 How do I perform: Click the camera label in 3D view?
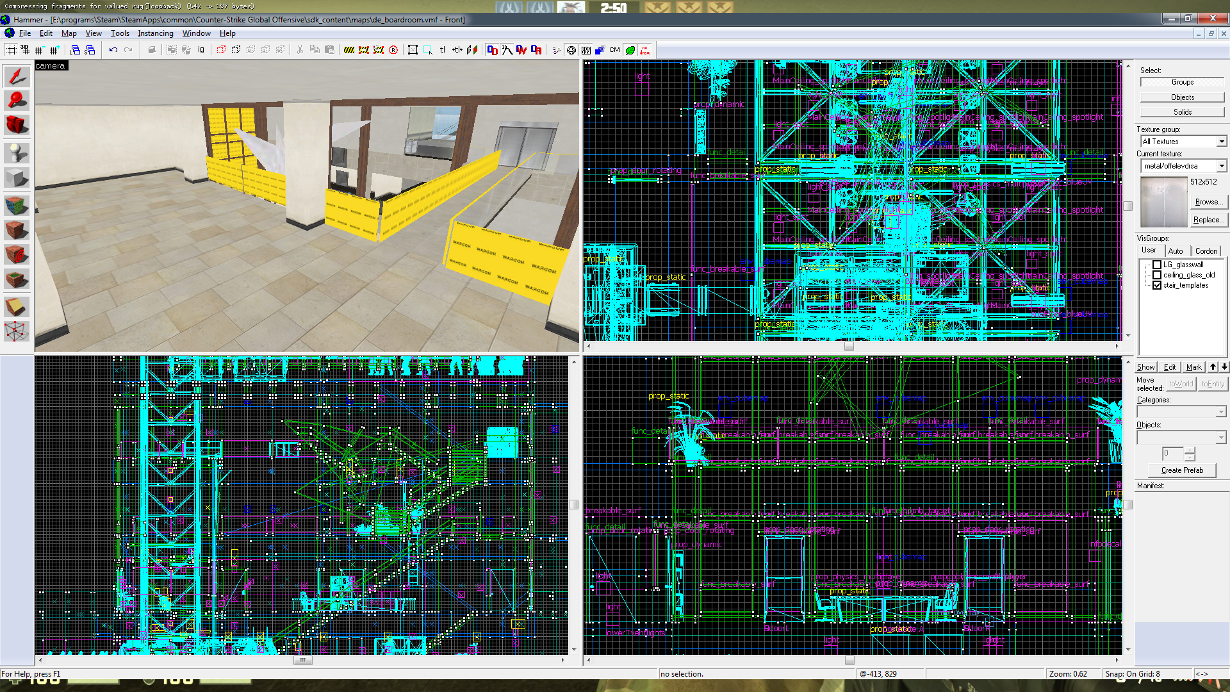51,66
